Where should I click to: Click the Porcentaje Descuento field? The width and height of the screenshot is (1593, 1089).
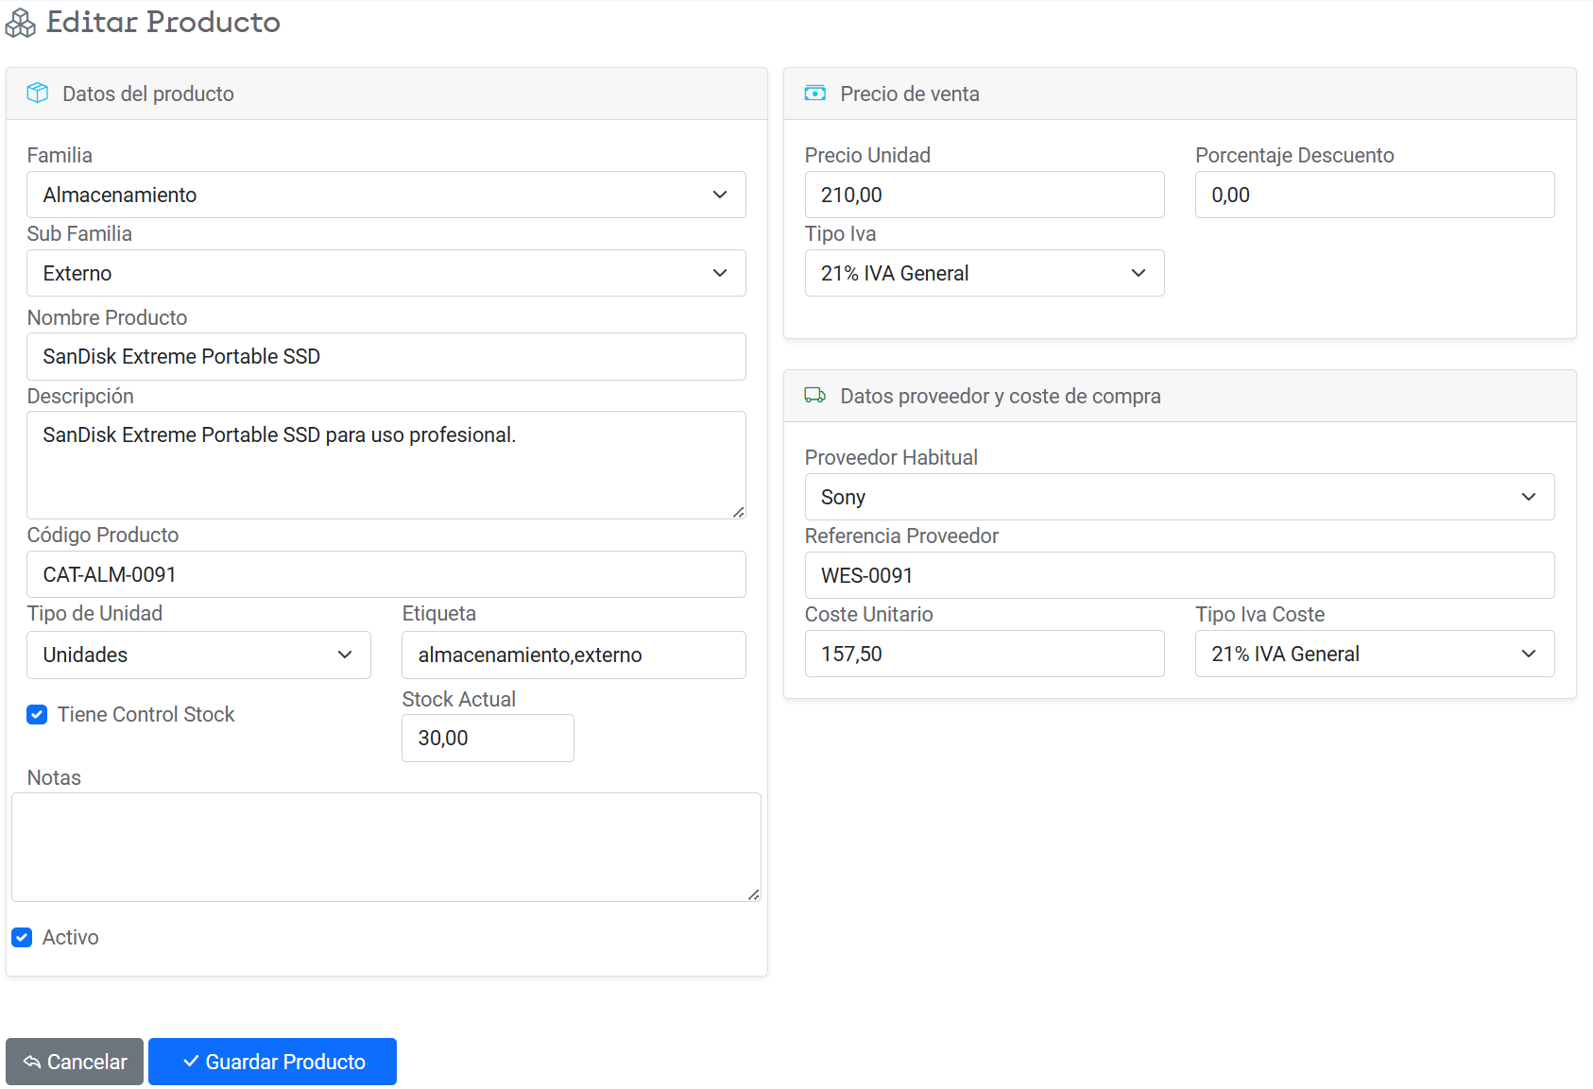[x=1375, y=195]
